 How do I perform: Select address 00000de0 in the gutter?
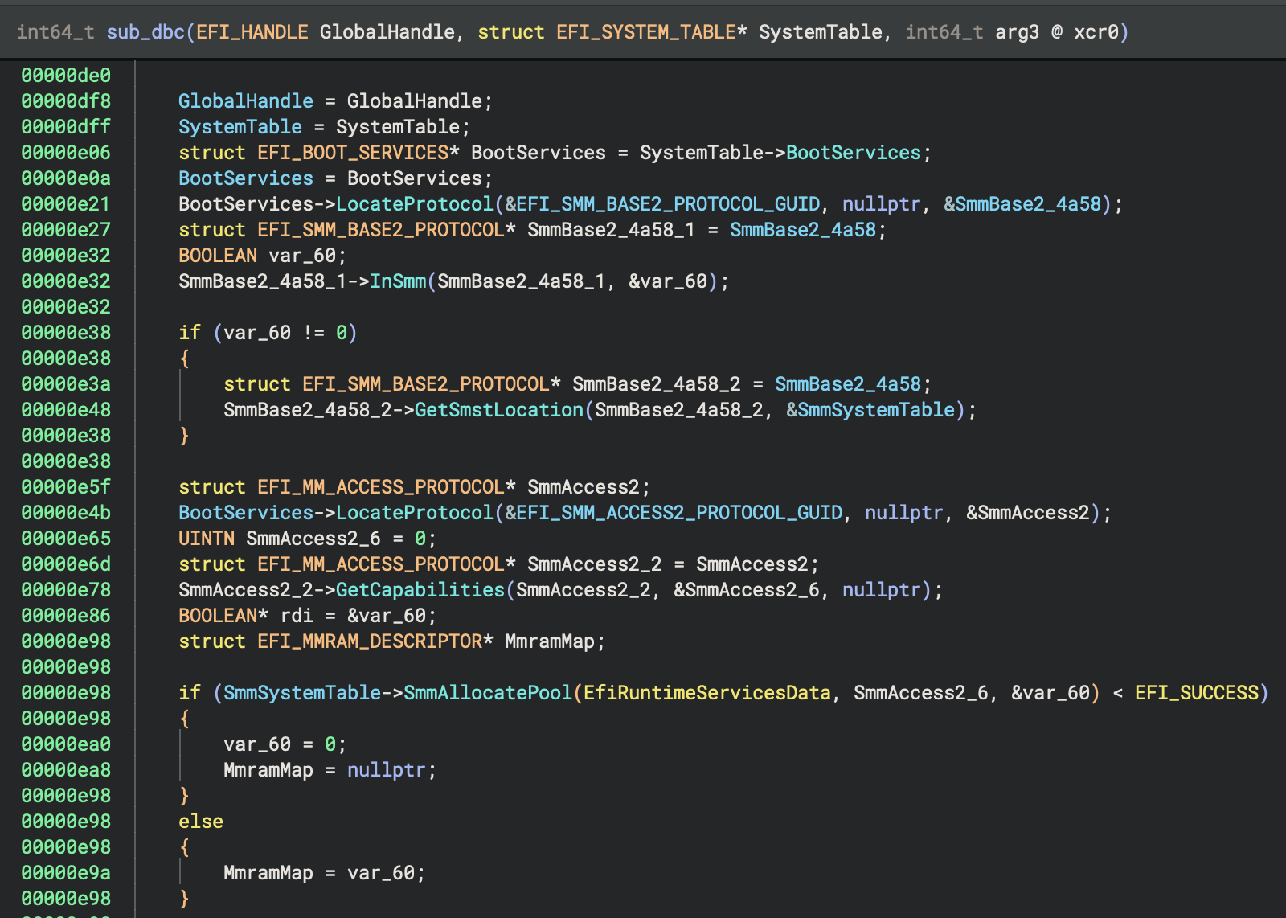(x=66, y=76)
